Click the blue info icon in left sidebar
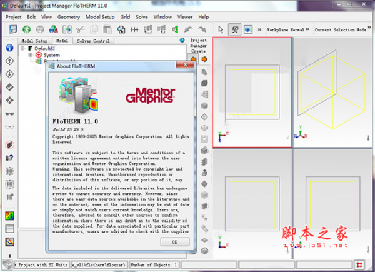This screenshot has height=272, width=375. 9,48
